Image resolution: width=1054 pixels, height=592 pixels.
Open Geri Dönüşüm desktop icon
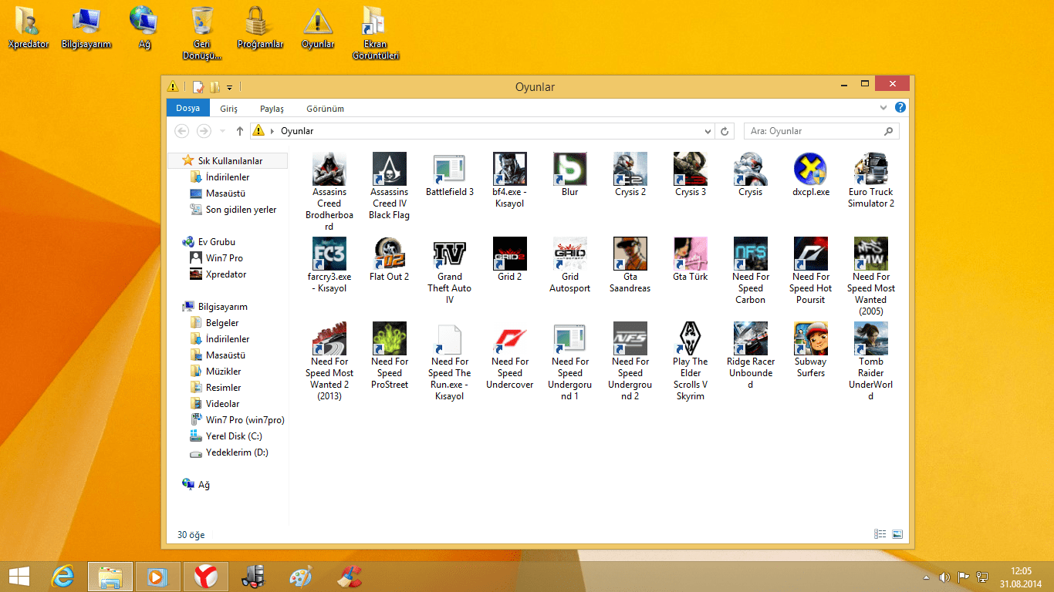202,33
